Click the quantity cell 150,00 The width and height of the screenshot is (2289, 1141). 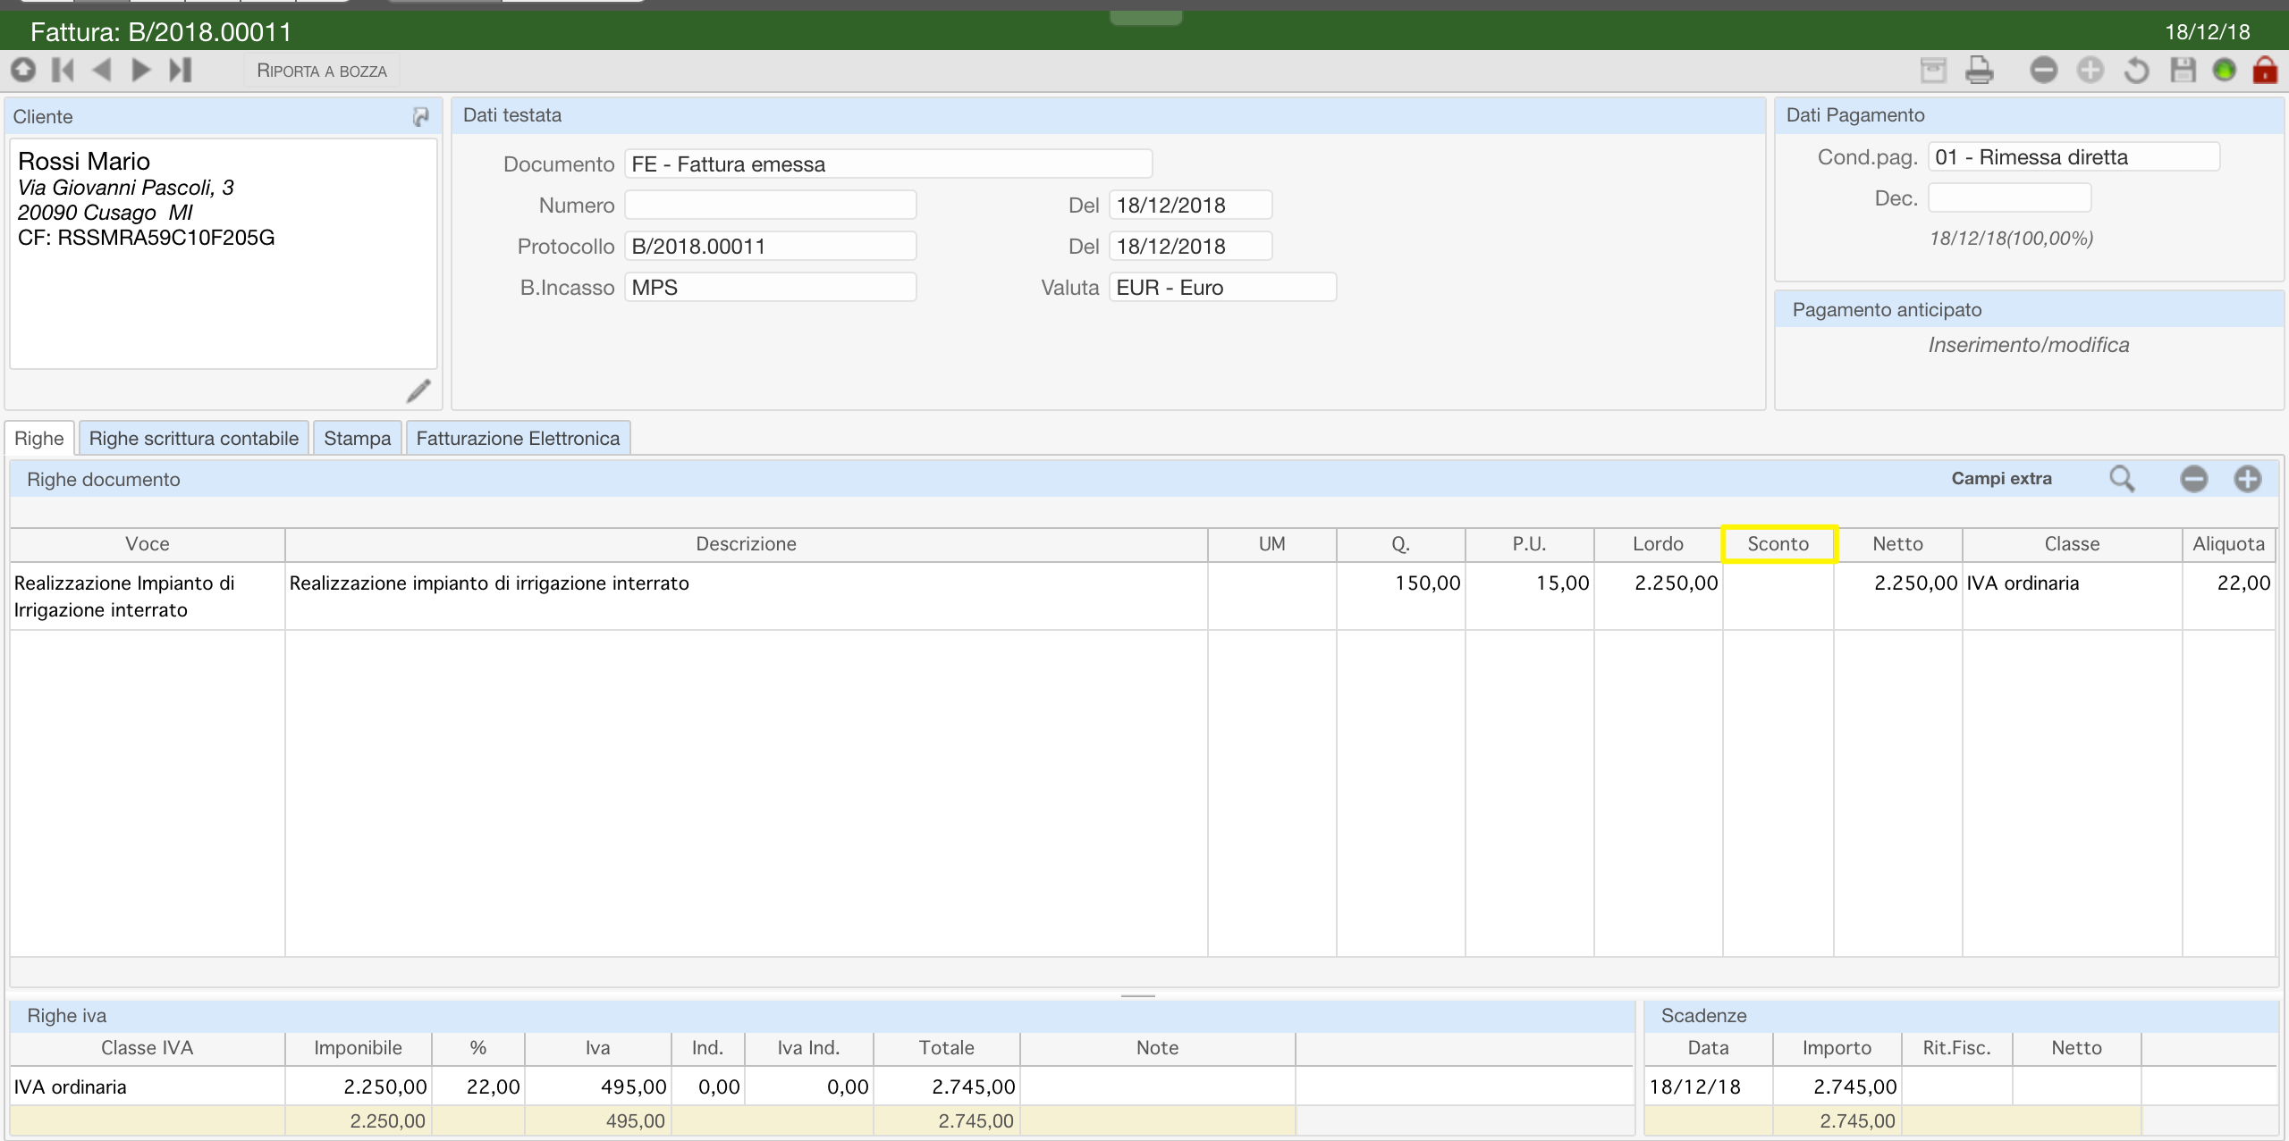click(1400, 596)
